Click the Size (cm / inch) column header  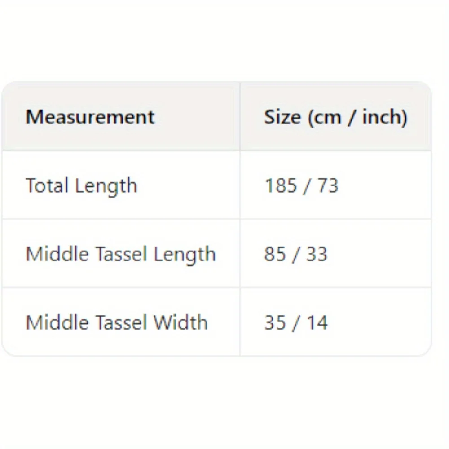(335, 117)
